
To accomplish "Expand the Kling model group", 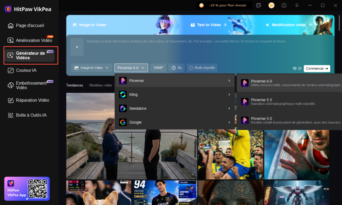I will [x=174, y=94].
